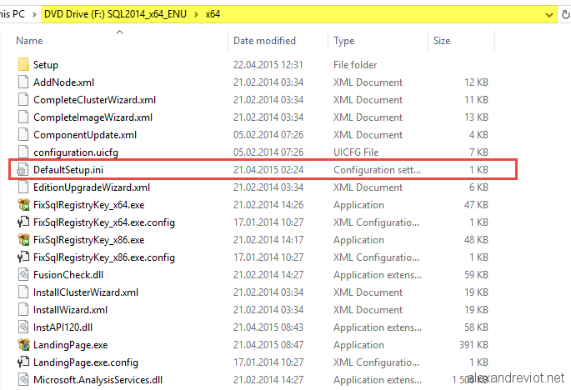Viewport: 571px width, 390px height.
Task: Select the configuration.uicfg file icon
Action: tap(23, 152)
